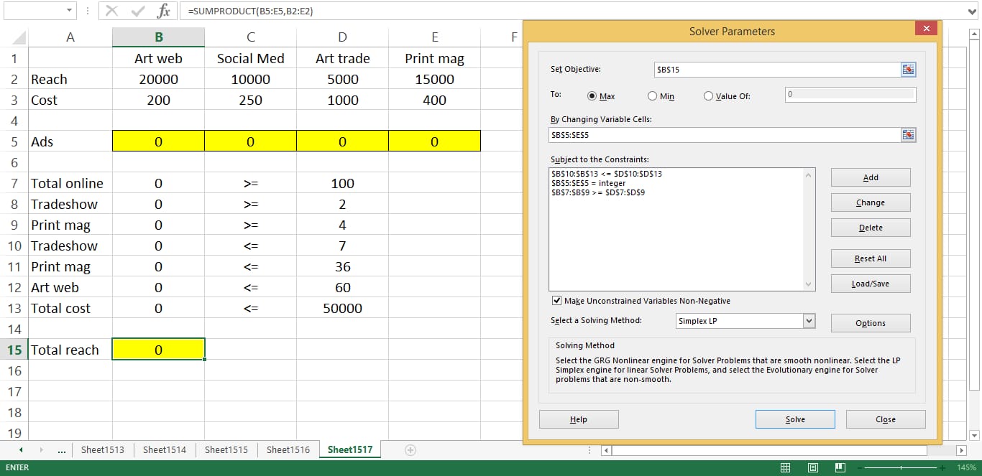Switch to Page Break Preview icon
This screenshot has width=982, height=476.
coord(840,467)
